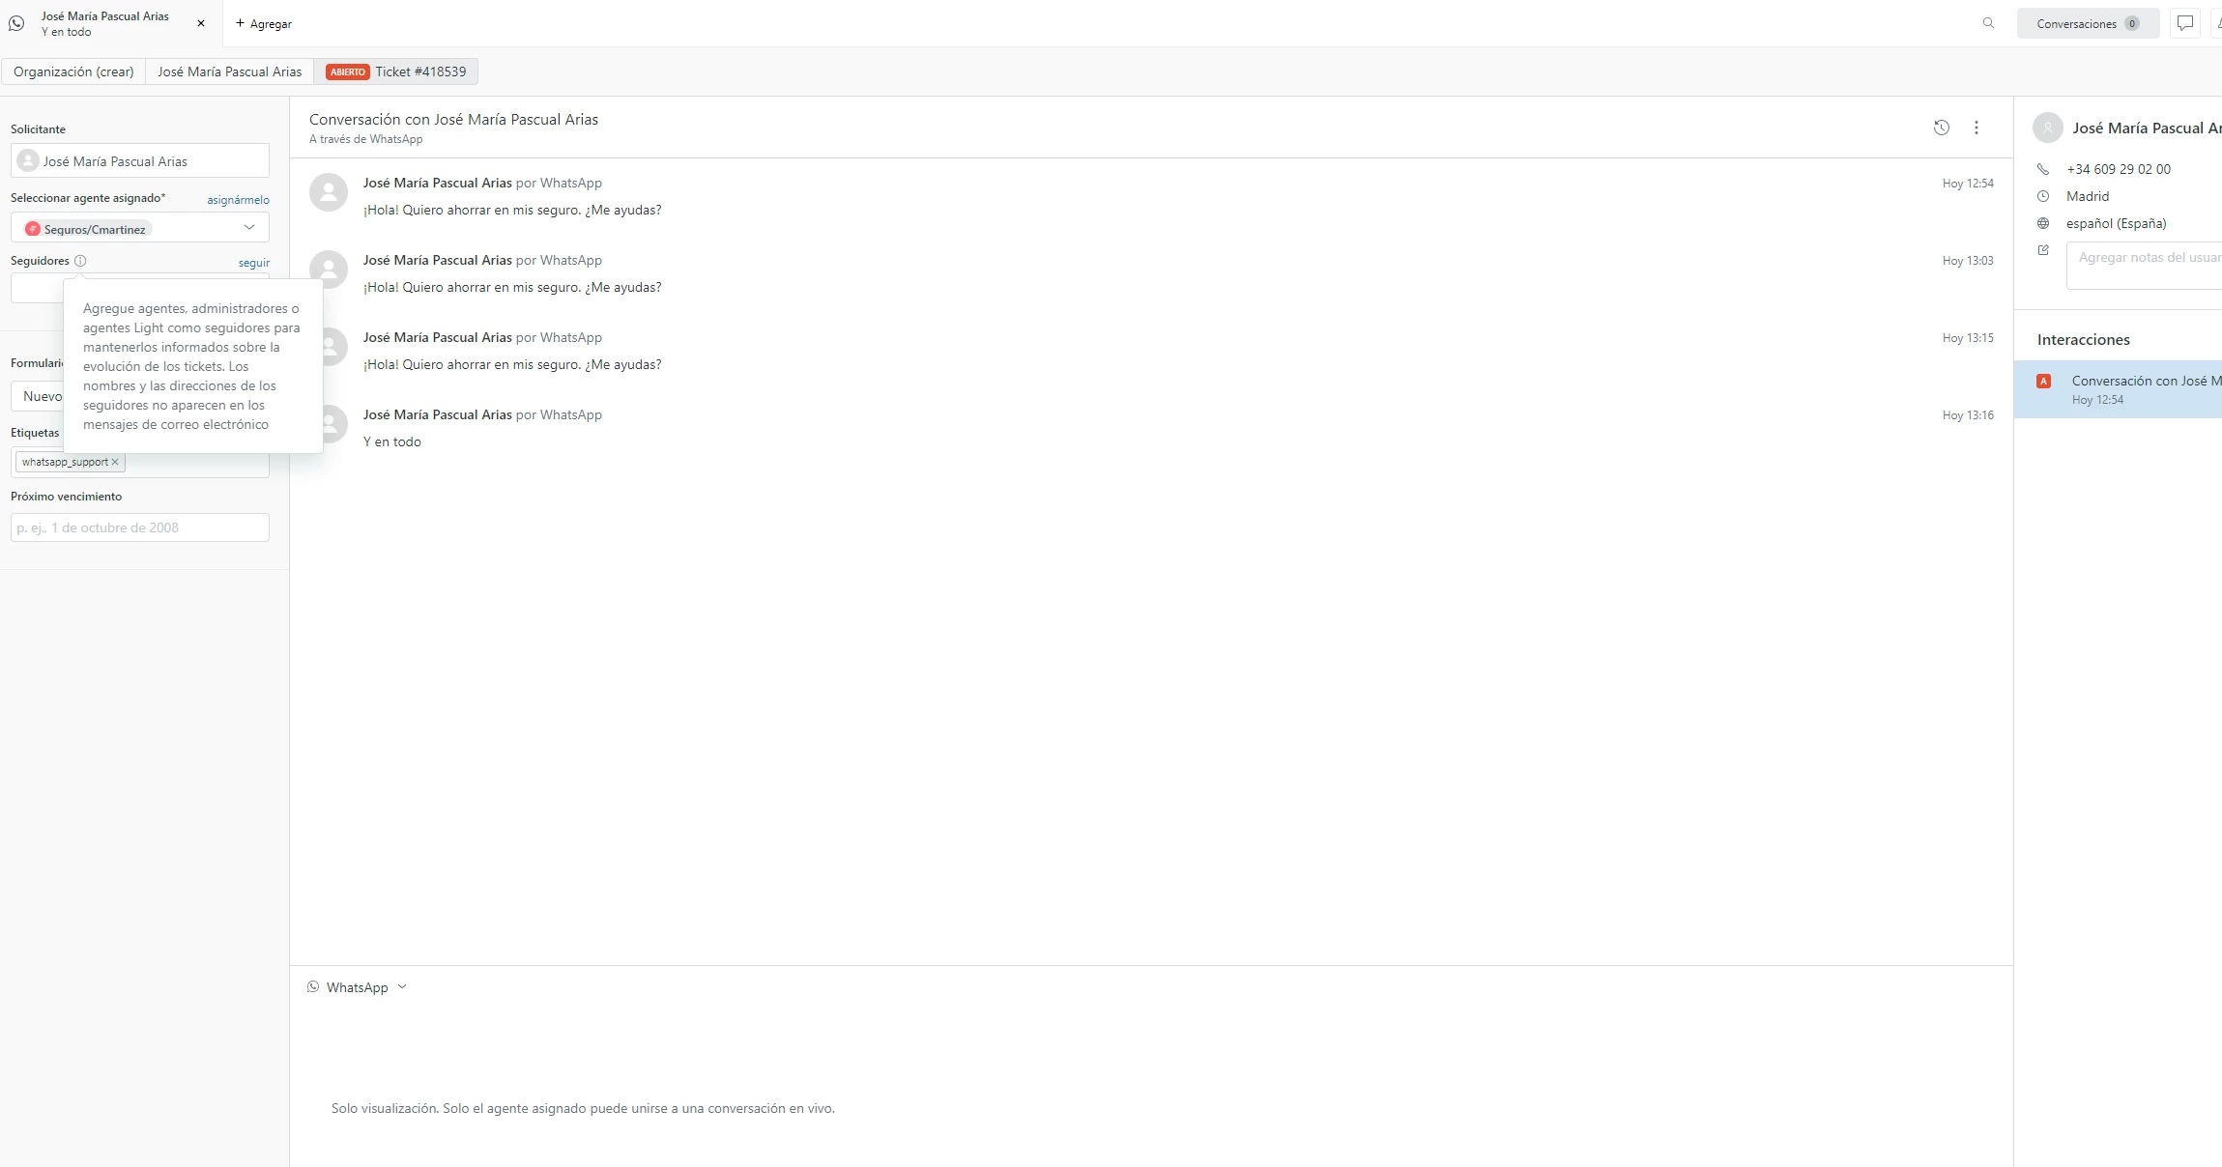
Task: Open conversation options three-dot menu
Action: point(1976,128)
